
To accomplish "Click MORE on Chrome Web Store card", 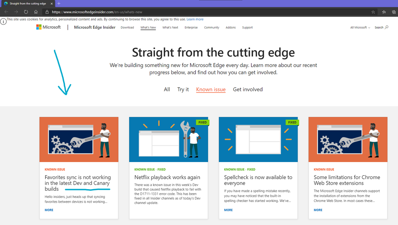I will (x=318, y=210).
